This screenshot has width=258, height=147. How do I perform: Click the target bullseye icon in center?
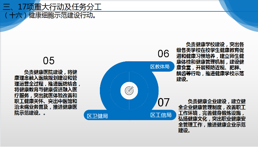tap(129, 90)
